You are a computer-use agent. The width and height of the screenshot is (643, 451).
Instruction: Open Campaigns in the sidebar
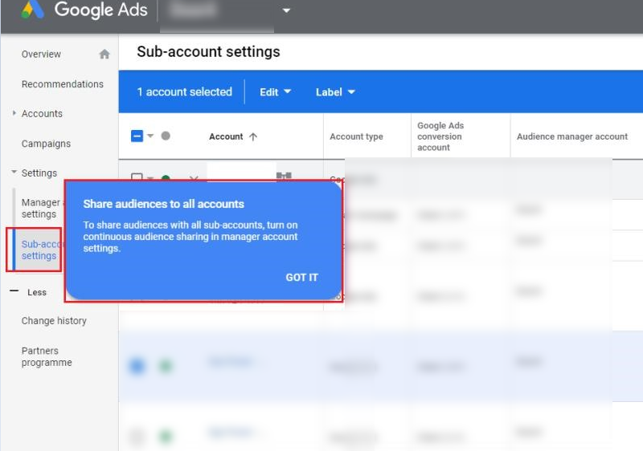coord(46,144)
